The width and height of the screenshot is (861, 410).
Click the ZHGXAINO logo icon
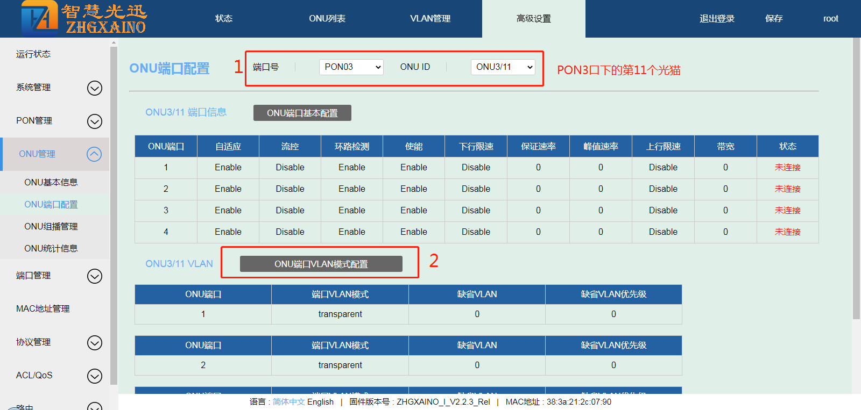coord(39,18)
